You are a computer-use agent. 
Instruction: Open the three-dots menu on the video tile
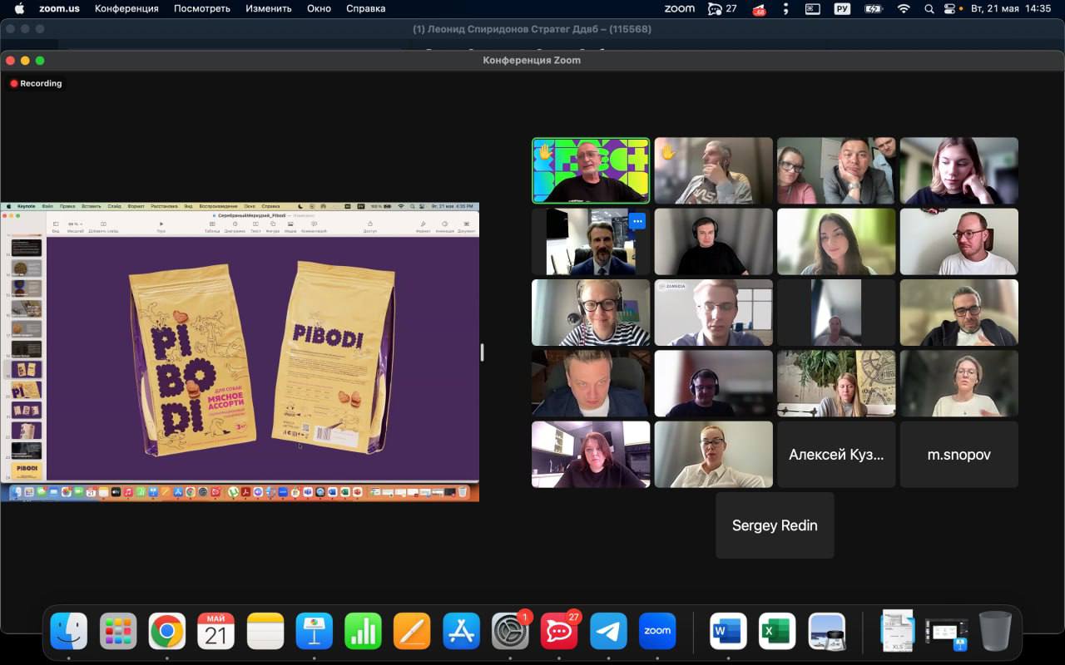point(637,221)
